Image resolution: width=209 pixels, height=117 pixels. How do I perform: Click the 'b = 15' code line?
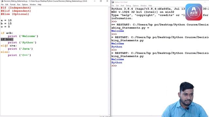[6, 23]
